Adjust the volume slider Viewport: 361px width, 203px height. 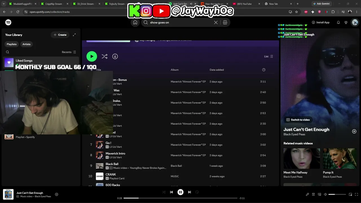337,194
